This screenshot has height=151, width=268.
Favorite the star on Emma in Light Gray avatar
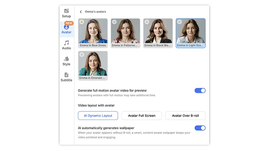click(180, 22)
